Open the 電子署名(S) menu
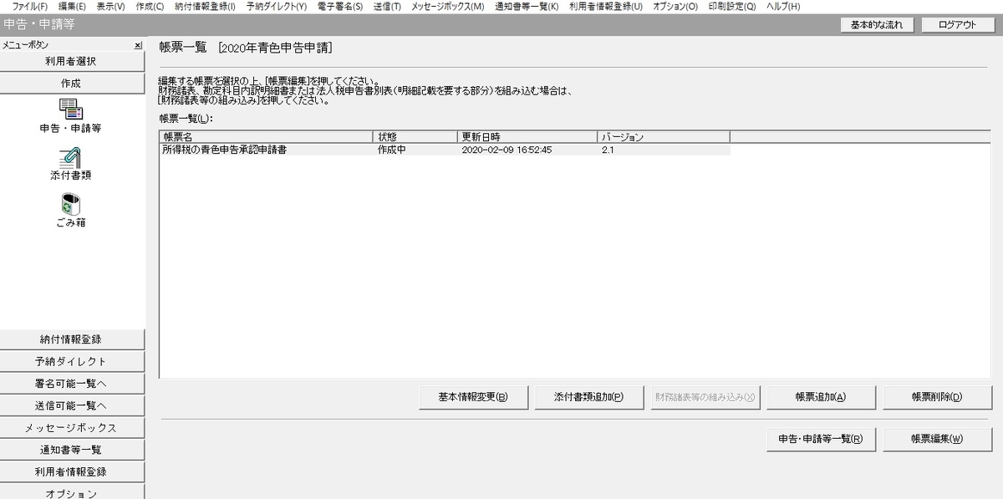The image size is (1003, 499). [340, 7]
